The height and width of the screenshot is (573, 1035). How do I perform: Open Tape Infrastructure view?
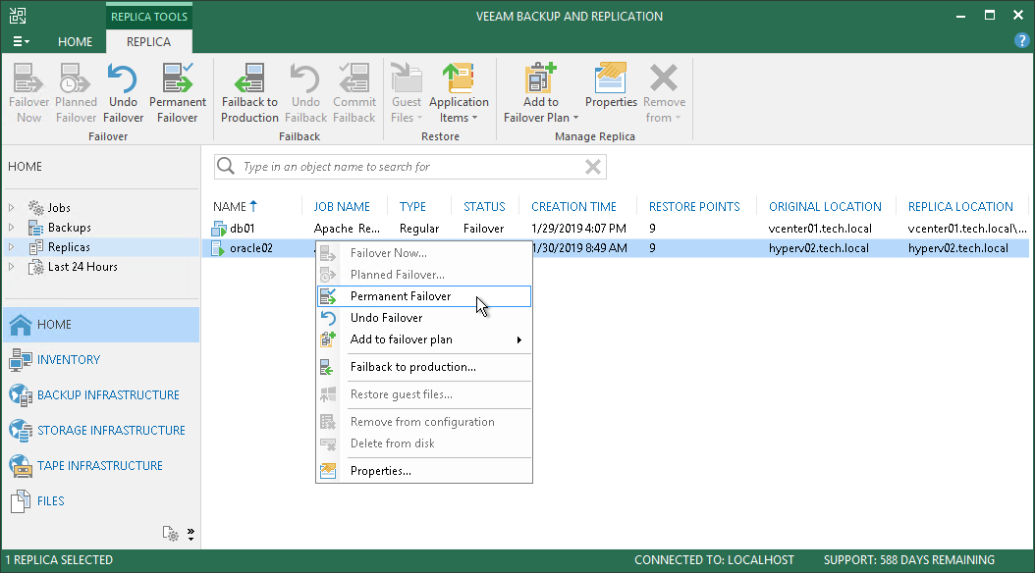100,465
